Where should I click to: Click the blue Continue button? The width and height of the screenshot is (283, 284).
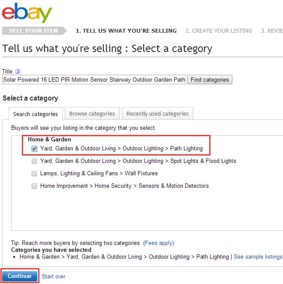click(20, 276)
